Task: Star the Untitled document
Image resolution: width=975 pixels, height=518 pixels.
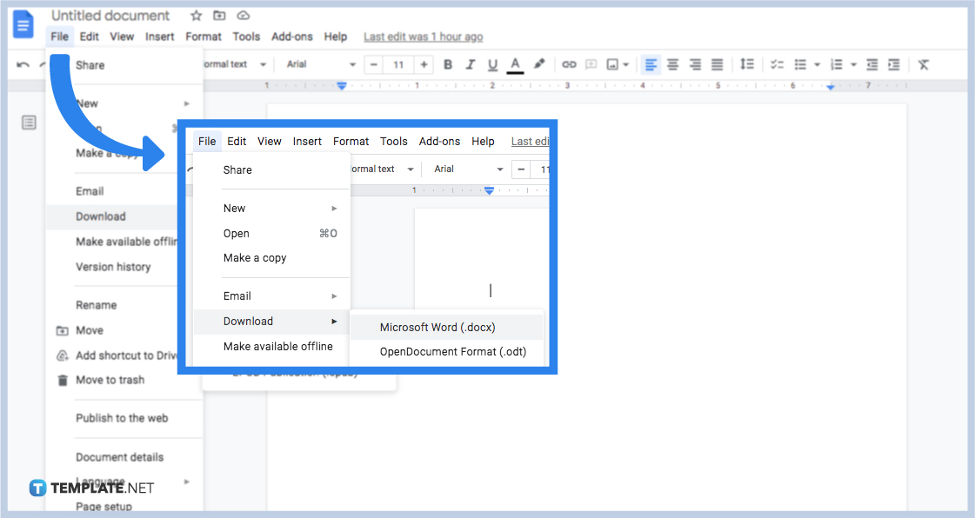Action: click(x=196, y=15)
